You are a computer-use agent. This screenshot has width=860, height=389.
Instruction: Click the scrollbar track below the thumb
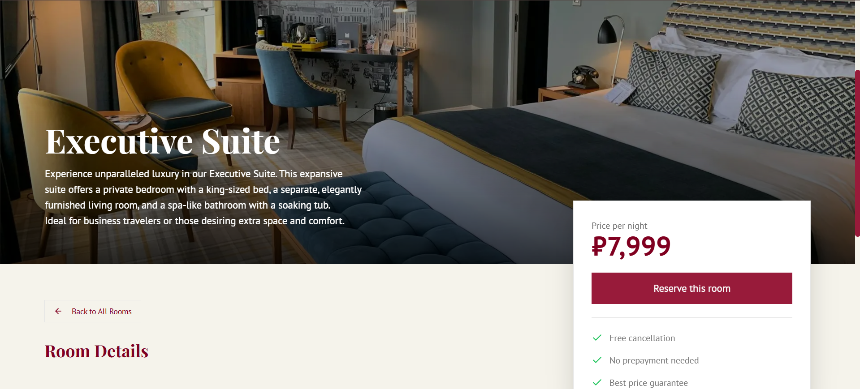[857, 313]
